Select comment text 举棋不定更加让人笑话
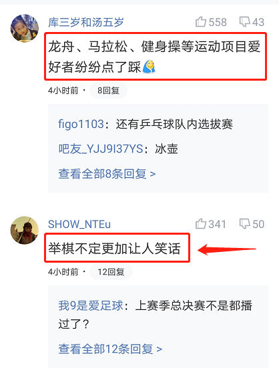This screenshot has width=279, height=378. click(x=114, y=248)
